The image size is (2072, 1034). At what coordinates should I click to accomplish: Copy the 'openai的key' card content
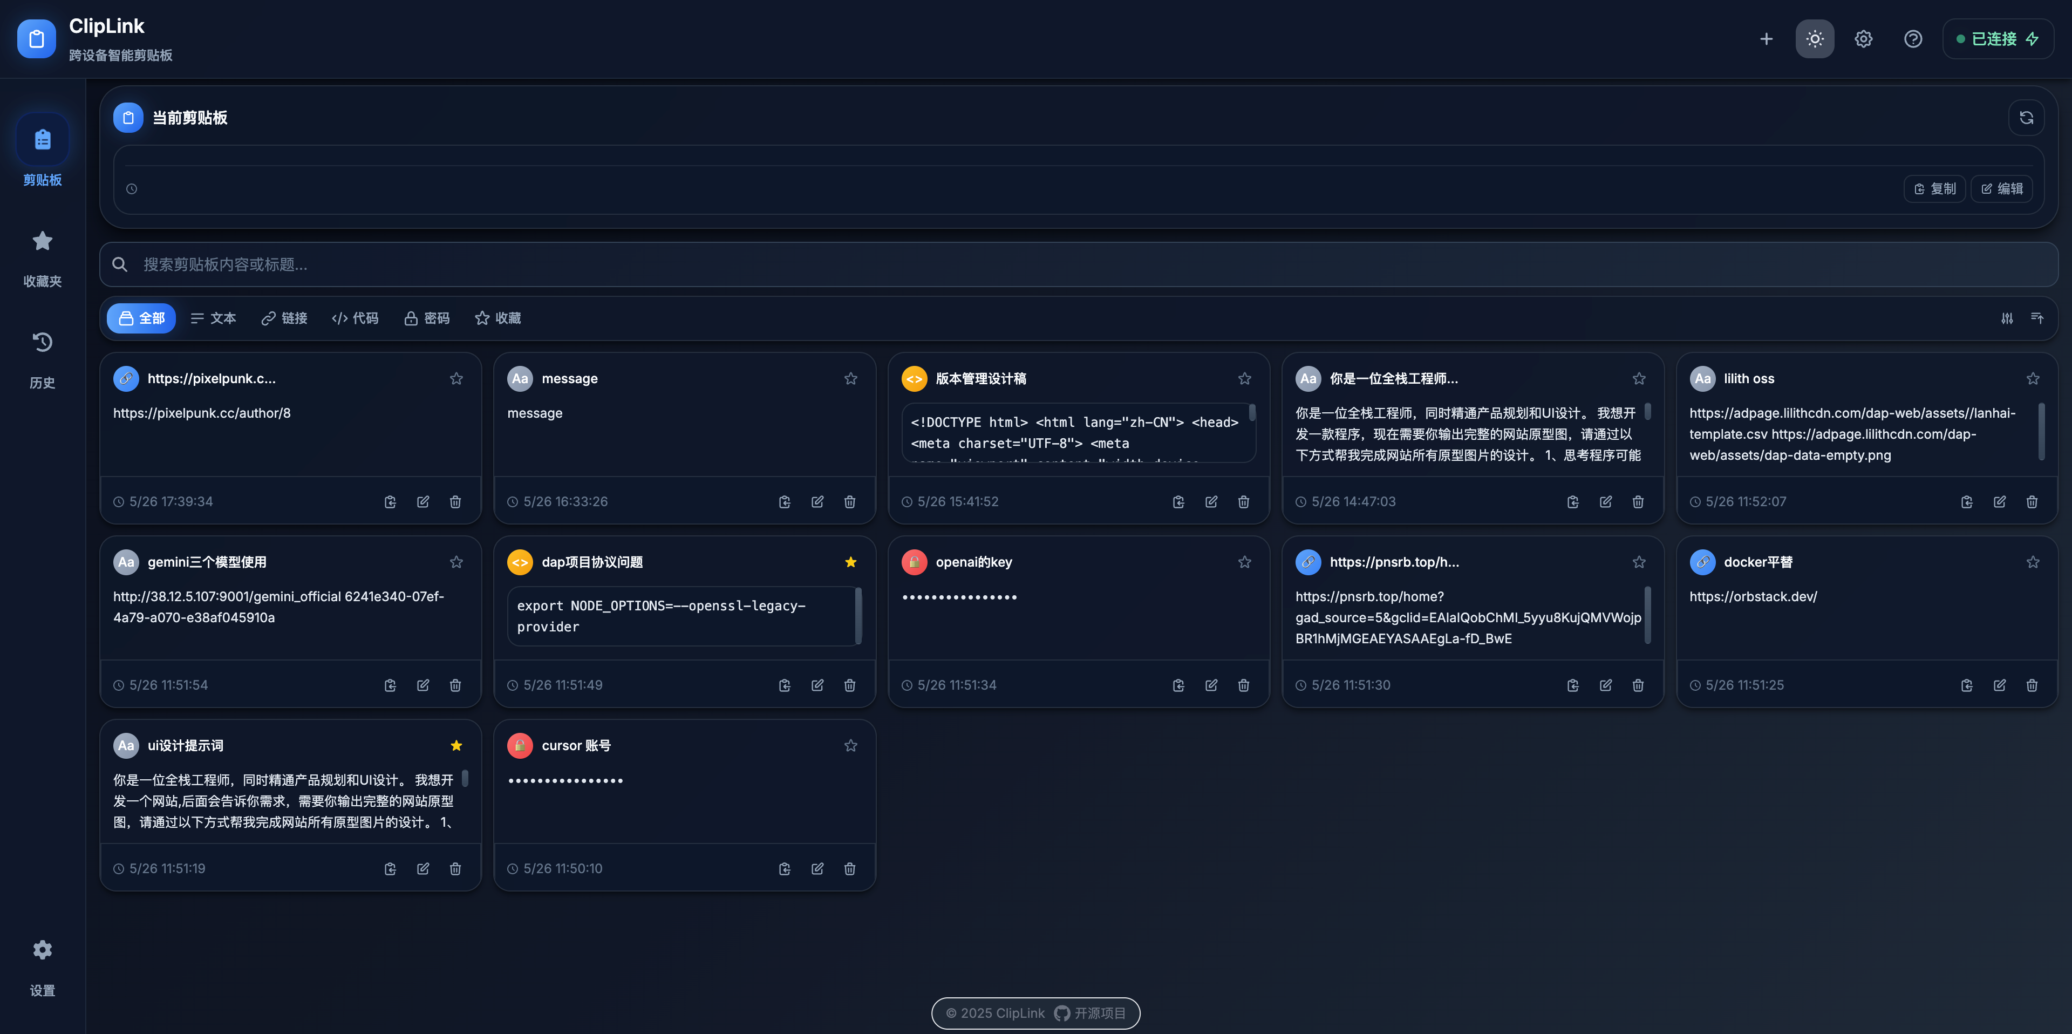[1178, 685]
